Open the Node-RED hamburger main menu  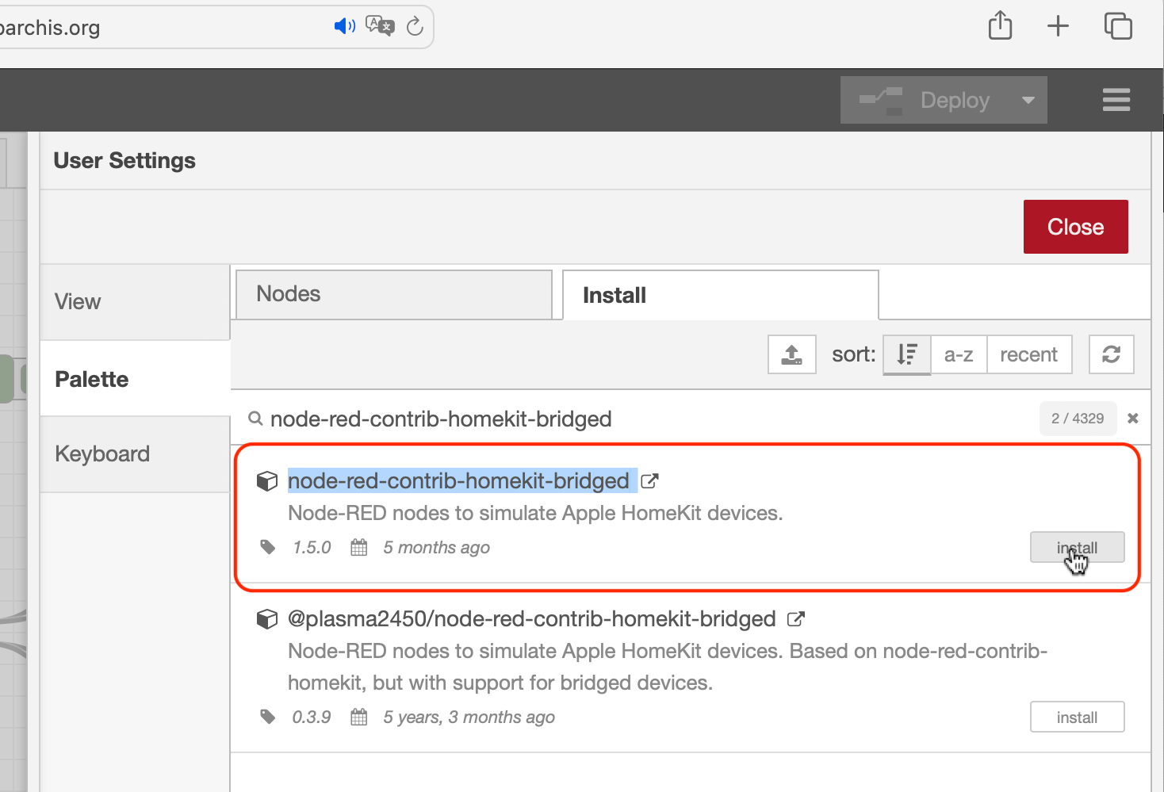coord(1116,100)
